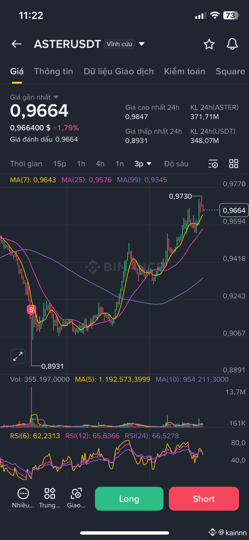Open chart layout grid icon

pyautogui.click(x=234, y=164)
